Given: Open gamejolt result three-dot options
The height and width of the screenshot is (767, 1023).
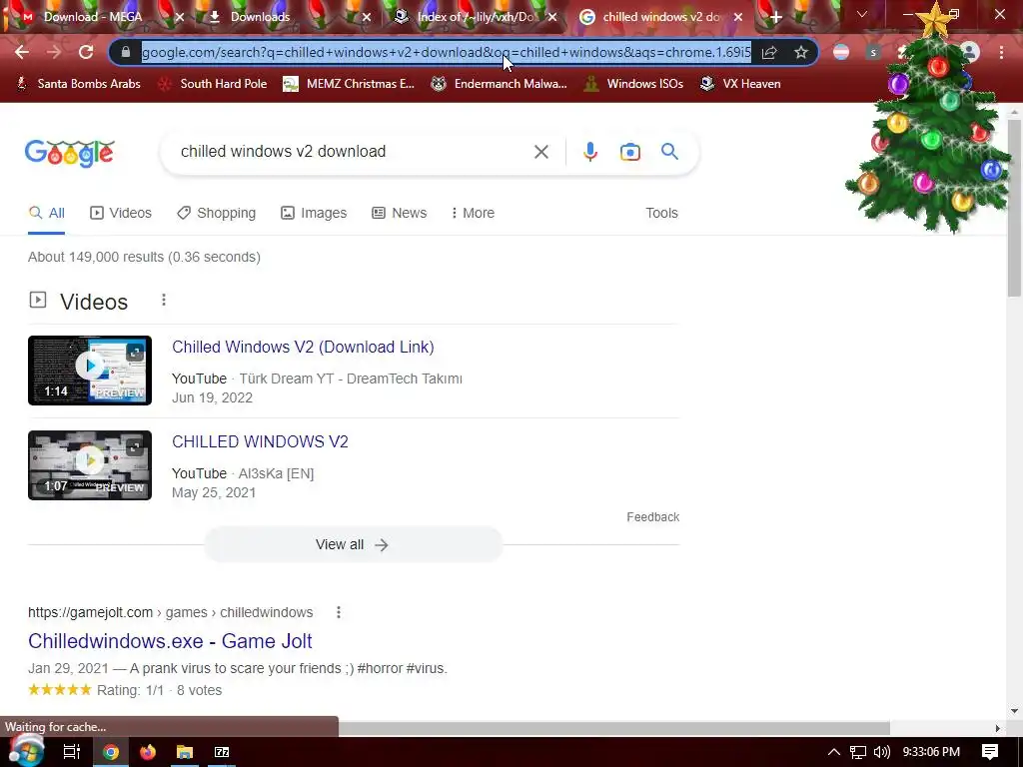Looking at the screenshot, I should (338, 612).
